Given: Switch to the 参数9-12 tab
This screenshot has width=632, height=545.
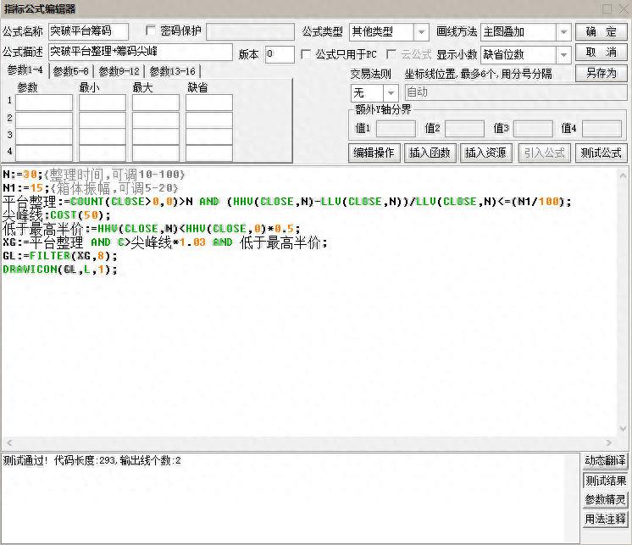Looking at the screenshot, I should [119, 71].
